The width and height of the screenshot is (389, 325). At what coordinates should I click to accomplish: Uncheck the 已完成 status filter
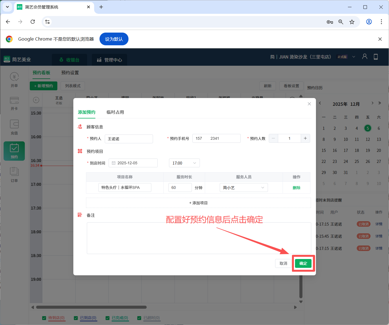click(x=107, y=318)
